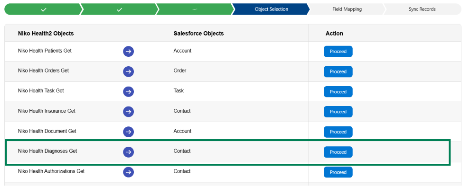The image size is (470, 186).
Task: Click Proceed for Authorizations Get row
Action: [338, 172]
